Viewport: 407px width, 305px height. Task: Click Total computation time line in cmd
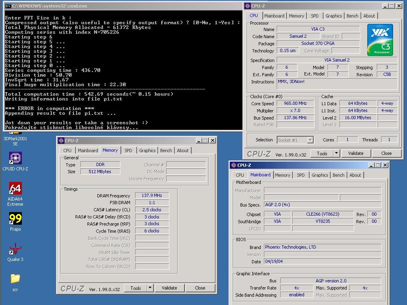(x=89, y=94)
